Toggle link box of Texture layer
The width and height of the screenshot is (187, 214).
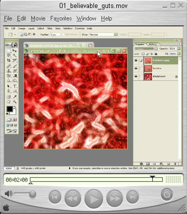(141, 68)
